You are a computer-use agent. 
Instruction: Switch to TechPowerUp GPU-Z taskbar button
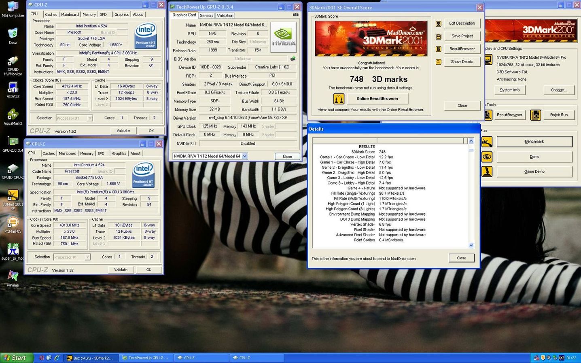[146, 358]
